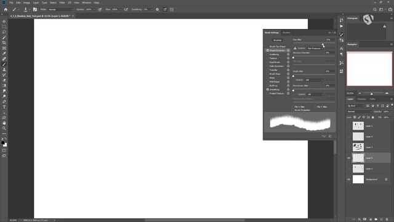
Task: Open the Window menu
Action: pos(86,2)
